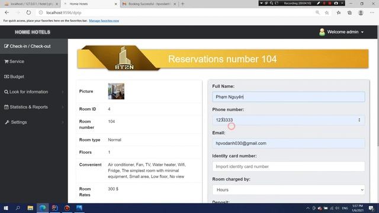The image size is (379, 213).
Task: Reload the current page
Action: click(28, 12)
